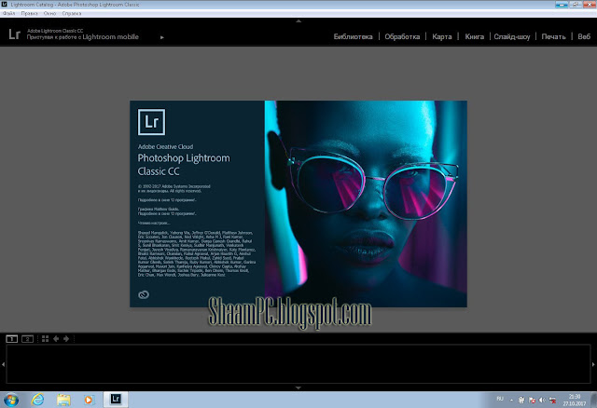Click the Lightroom taskbar button
597x408 pixels.
coord(116,400)
